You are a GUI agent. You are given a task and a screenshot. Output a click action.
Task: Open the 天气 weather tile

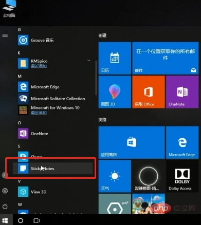[115, 176]
